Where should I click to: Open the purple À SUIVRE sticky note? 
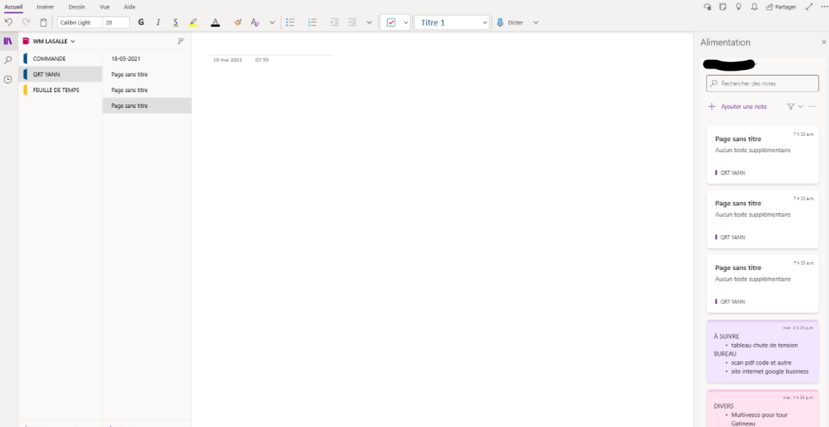point(763,351)
